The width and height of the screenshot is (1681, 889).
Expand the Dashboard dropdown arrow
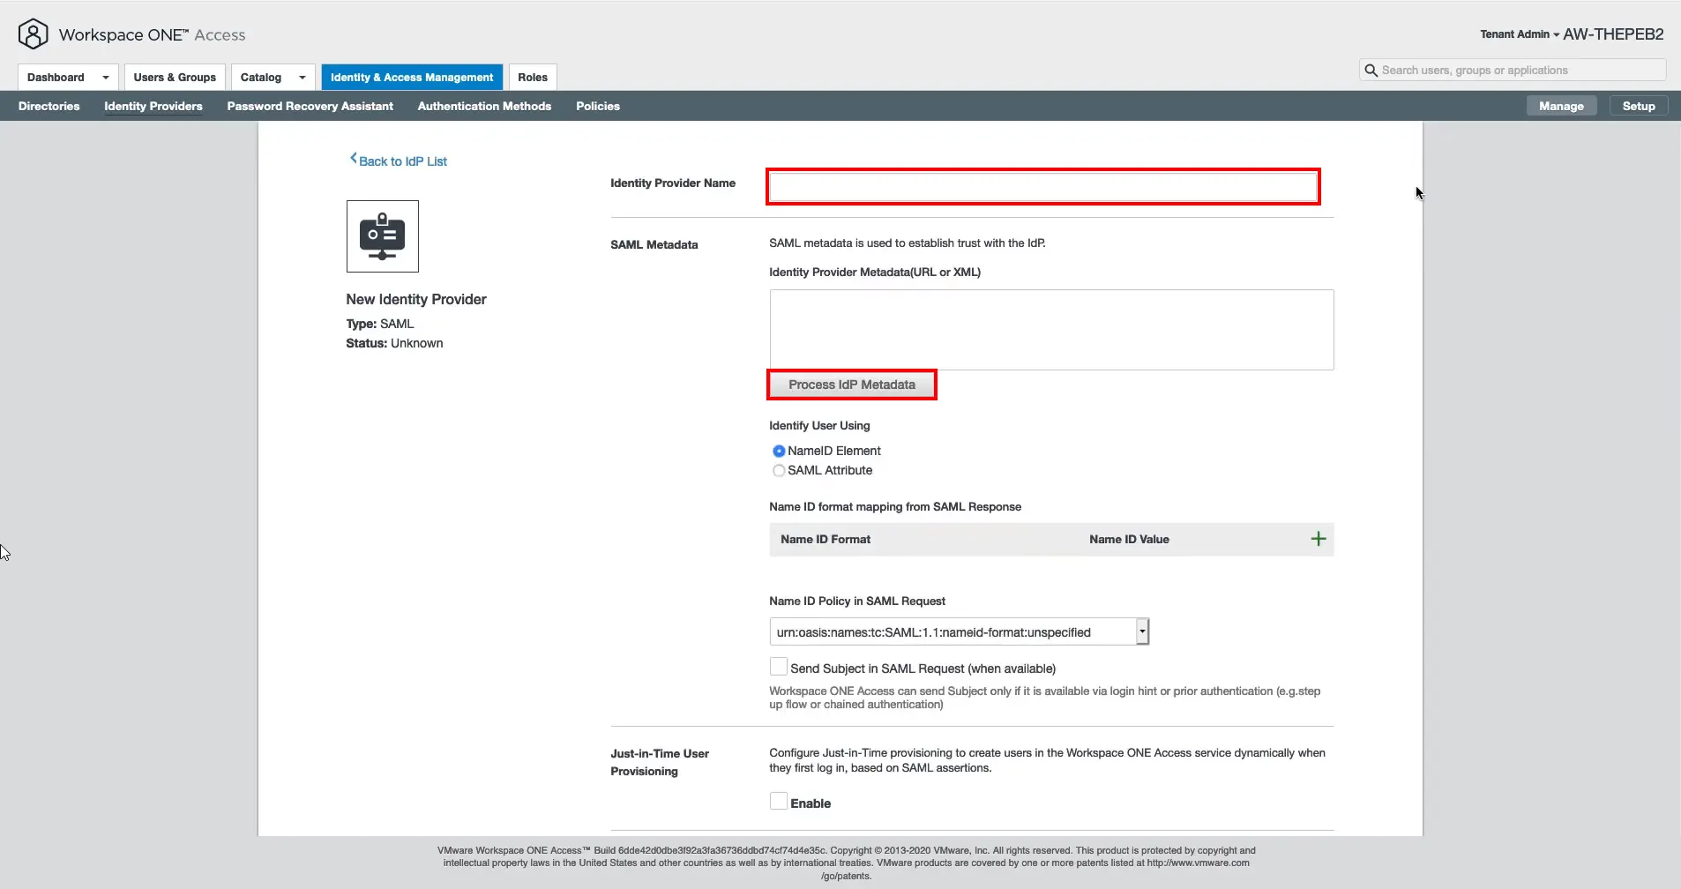(x=106, y=78)
